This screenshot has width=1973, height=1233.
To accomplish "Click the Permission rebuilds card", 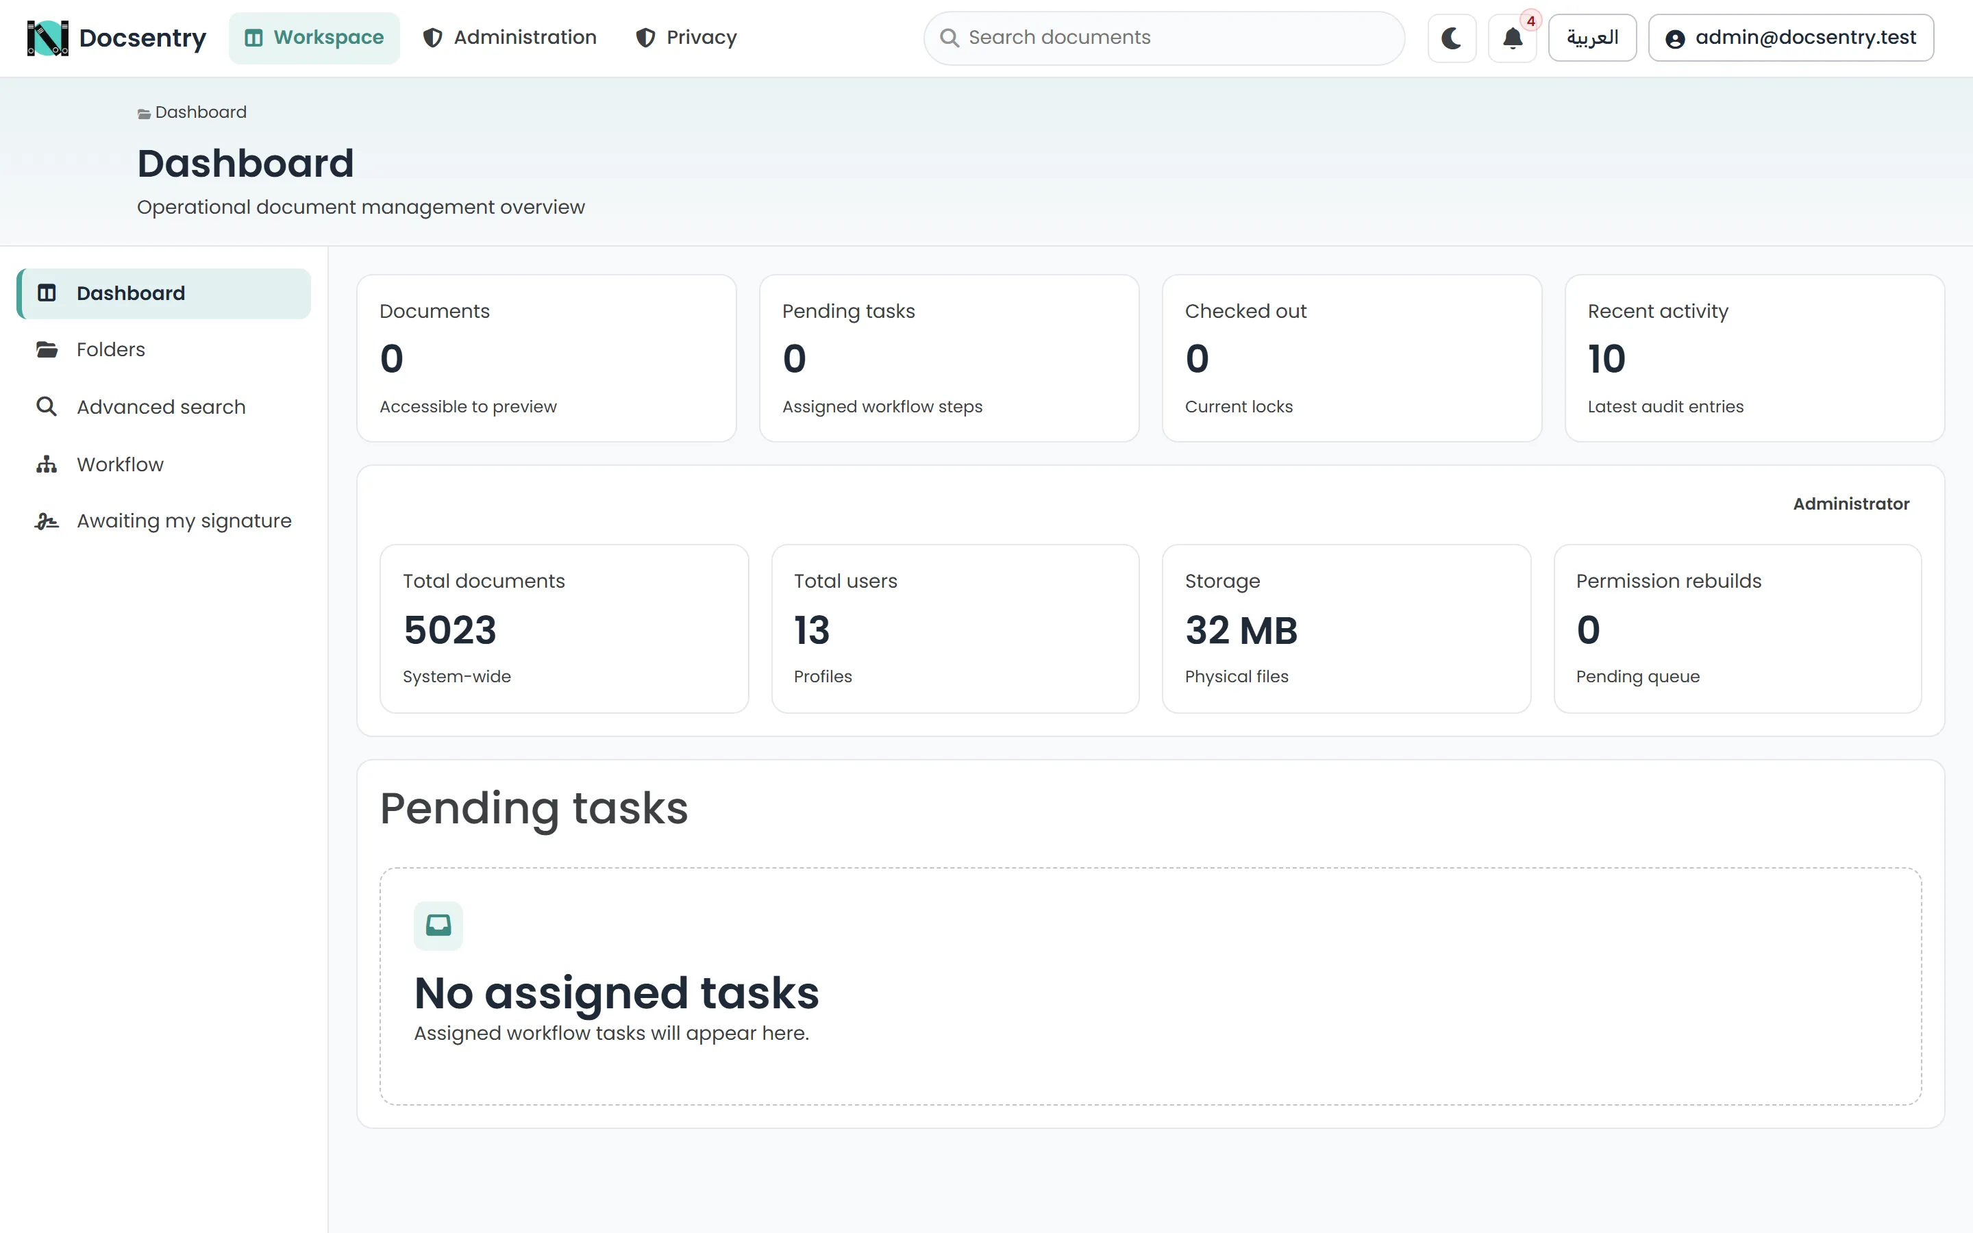I will [1737, 629].
